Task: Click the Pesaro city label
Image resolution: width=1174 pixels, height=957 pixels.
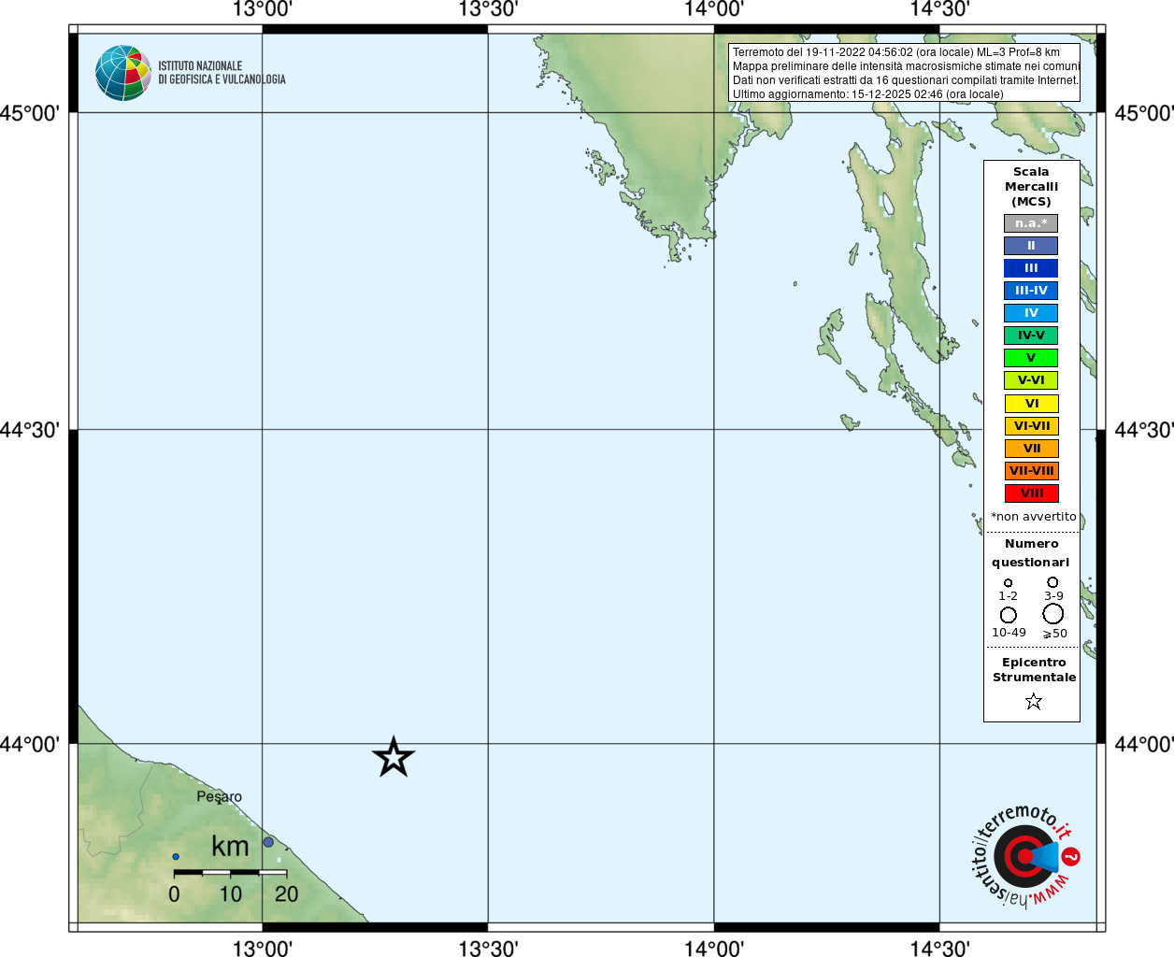Action: pyautogui.click(x=219, y=796)
